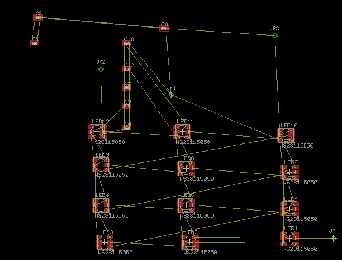This screenshot has height=260, width=342.
Task: Select capacitor C3 footprint
Action: point(127,106)
